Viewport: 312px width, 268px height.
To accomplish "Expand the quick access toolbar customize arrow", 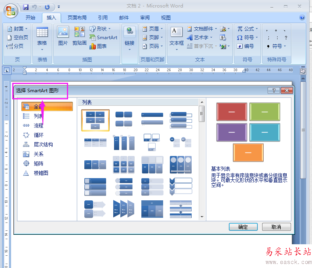I will [59, 7].
